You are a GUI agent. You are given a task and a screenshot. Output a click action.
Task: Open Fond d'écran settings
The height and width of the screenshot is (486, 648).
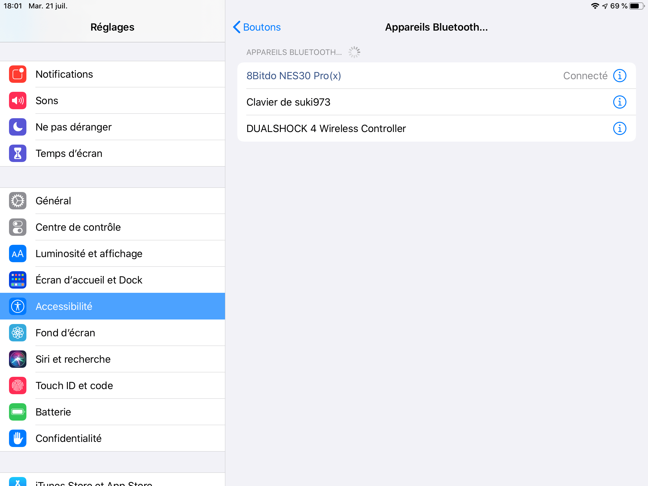tap(112, 333)
